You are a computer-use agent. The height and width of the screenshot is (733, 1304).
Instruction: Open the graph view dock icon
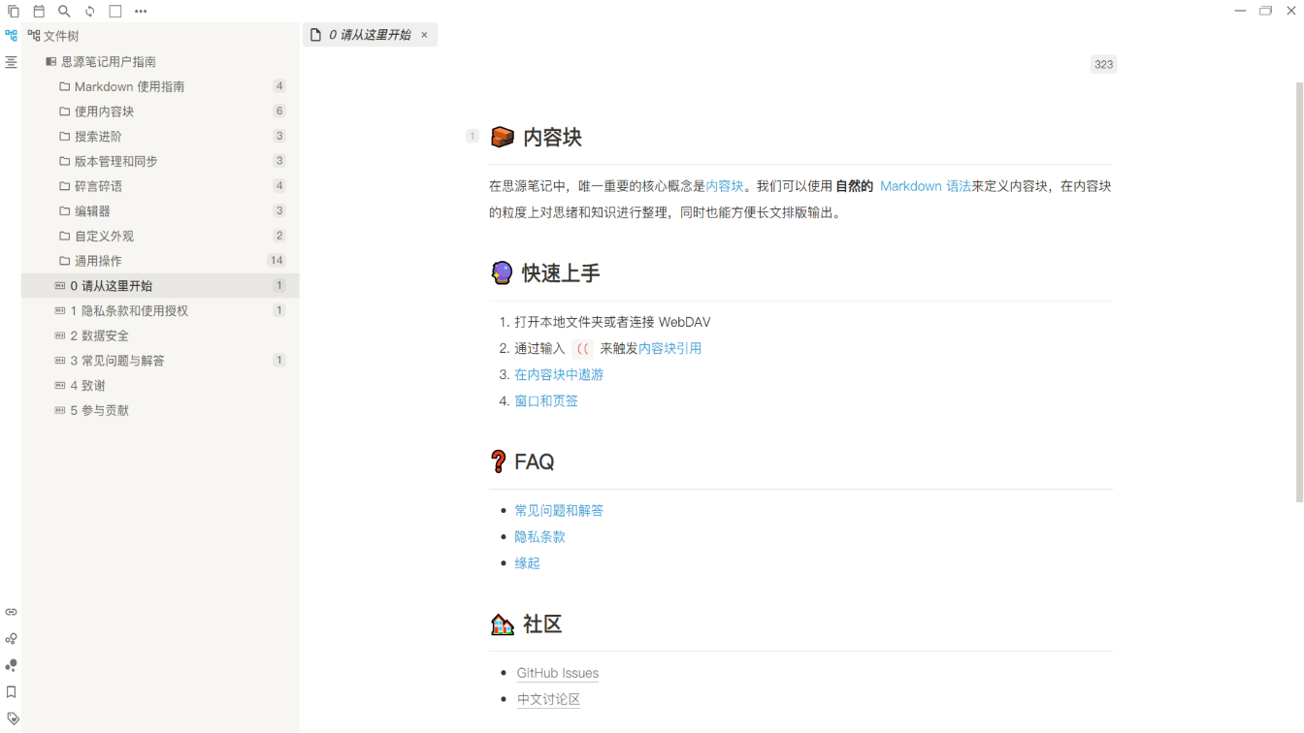[12, 639]
